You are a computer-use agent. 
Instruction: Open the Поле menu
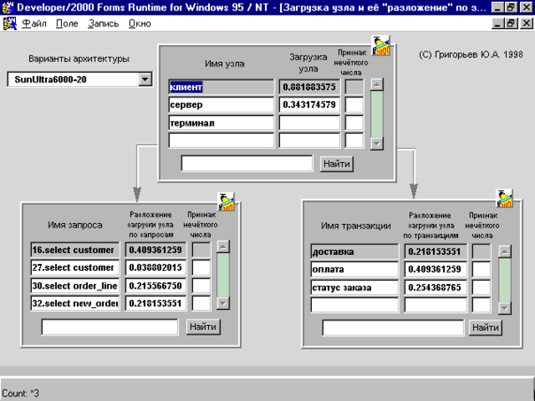(x=67, y=24)
